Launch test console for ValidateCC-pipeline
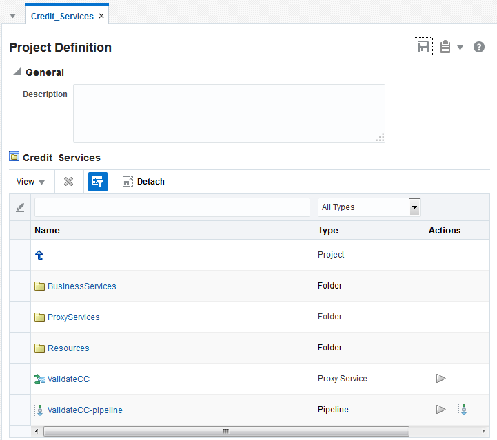The width and height of the screenshot is (497, 440). coord(441,409)
